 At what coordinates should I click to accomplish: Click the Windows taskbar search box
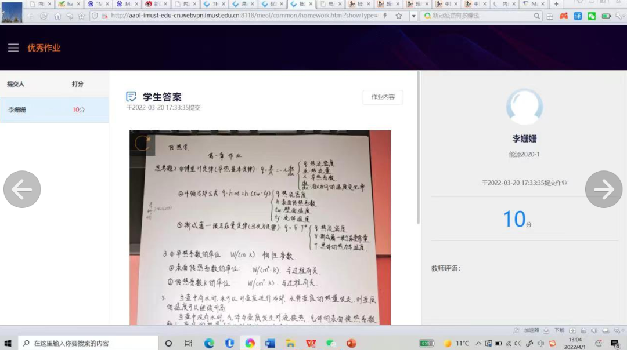tap(88, 343)
